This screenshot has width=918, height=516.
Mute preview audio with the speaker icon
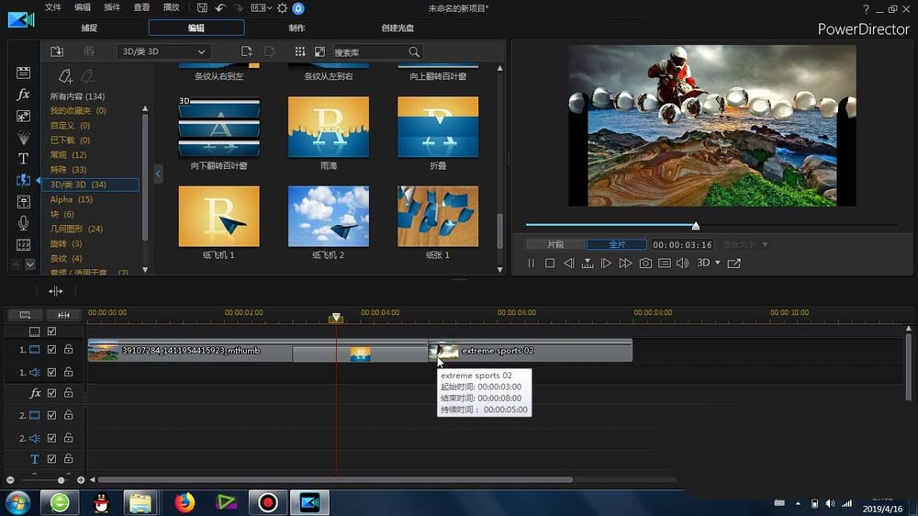click(682, 264)
